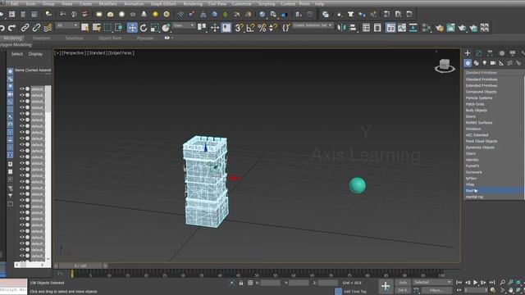Open the Rendering menu
525x295 pixels.
193,3
